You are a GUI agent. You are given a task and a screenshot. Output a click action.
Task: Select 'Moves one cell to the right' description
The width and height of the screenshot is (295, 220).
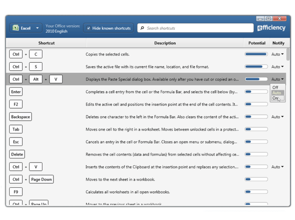(162, 129)
